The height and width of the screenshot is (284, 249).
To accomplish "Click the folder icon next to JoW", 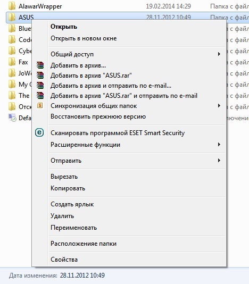I will point(12,73).
